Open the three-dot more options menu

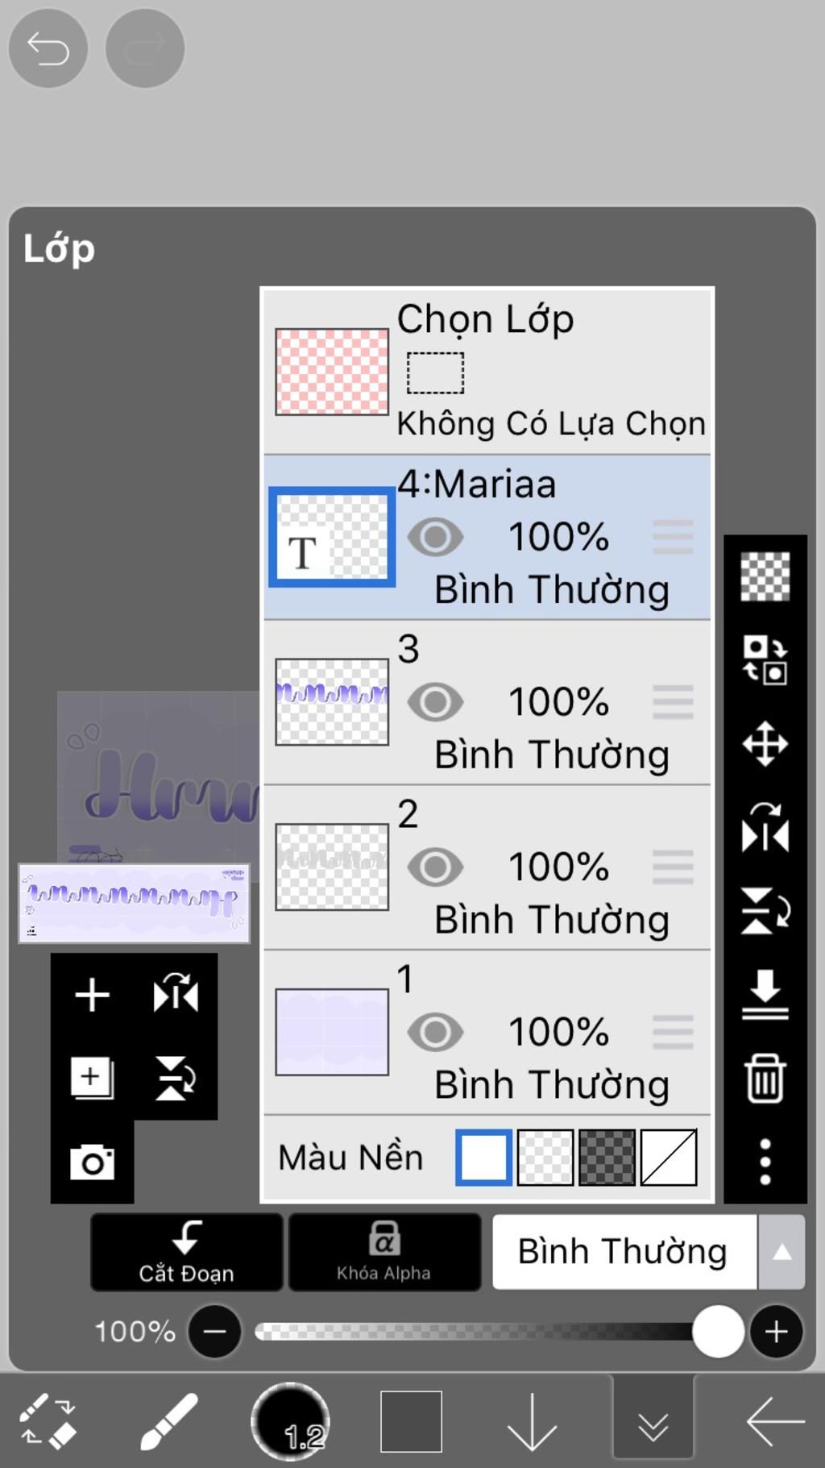pyautogui.click(x=765, y=1162)
